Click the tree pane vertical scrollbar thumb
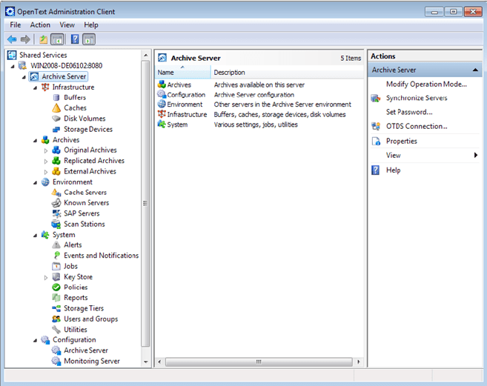Image resolution: width=487 pixels, height=386 pixels. pyautogui.click(x=145, y=204)
